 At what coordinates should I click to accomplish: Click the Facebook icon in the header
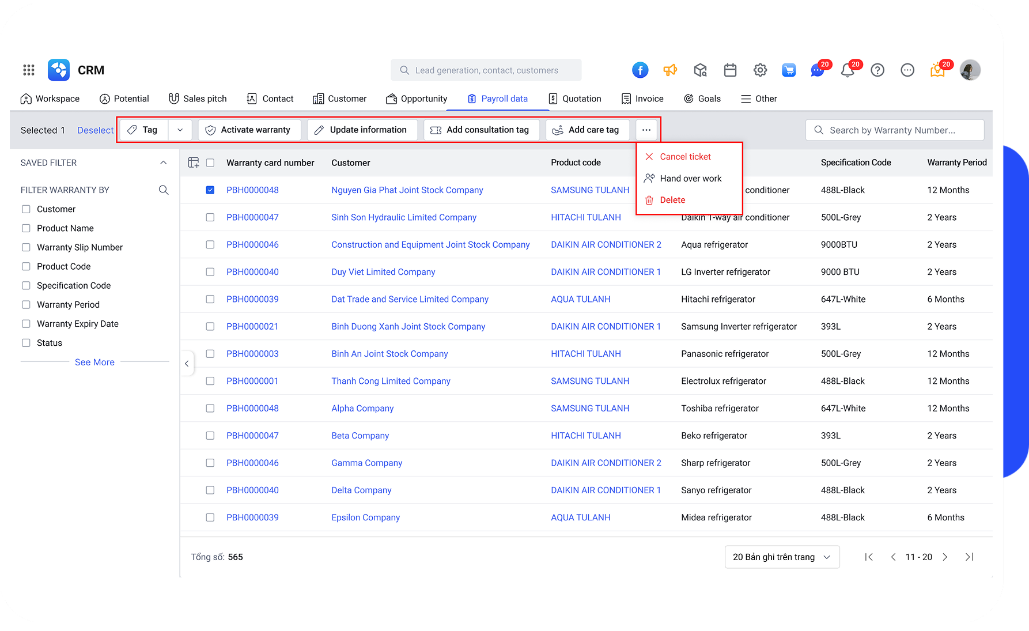[640, 70]
